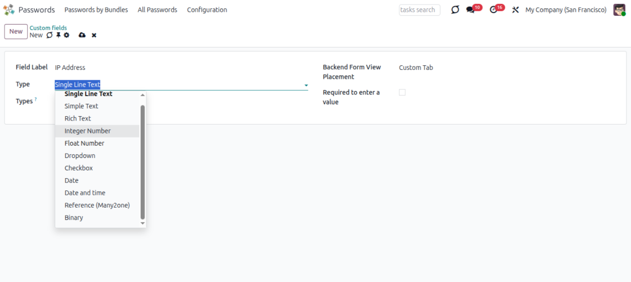Pick the Checkbox option in the type list
Viewport: 631px width, 282px height.
[x=79, y=168]
